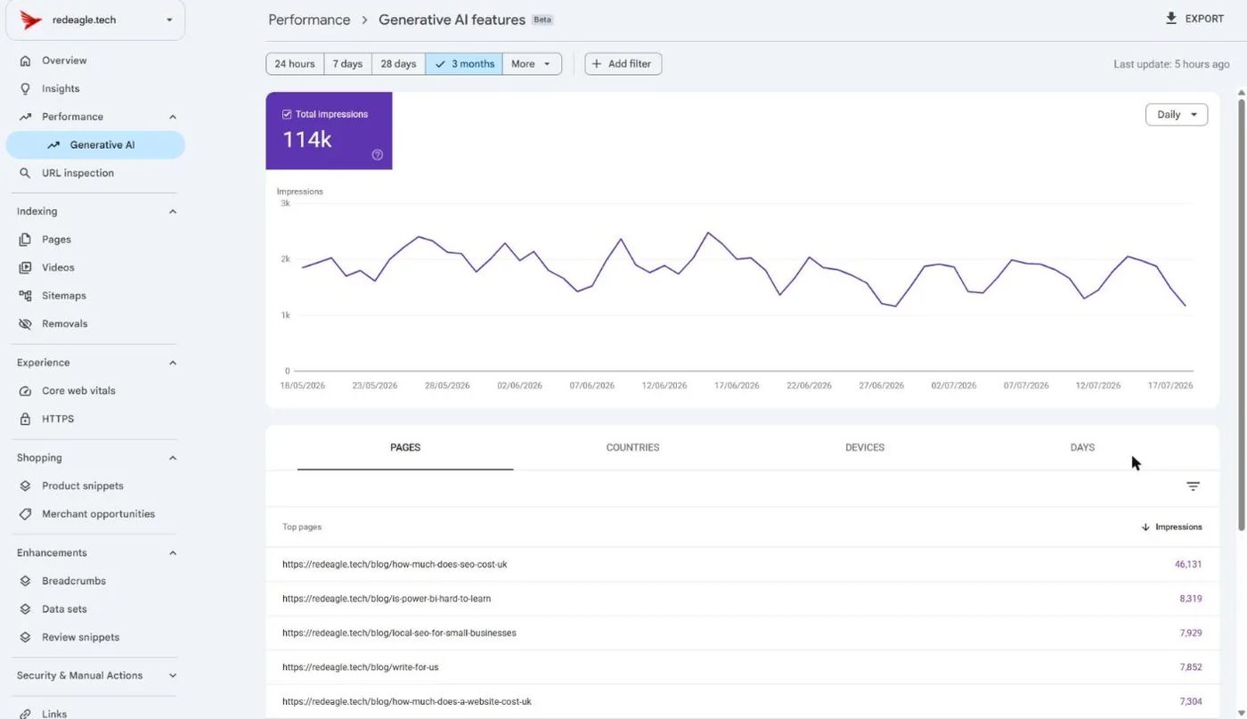Click the Merchant opportunities tag icon
Viewport: 1247px width, 719px height.
click(x=25, y=514)
